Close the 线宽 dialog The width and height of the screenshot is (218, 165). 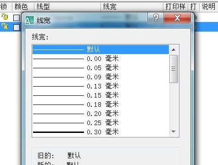[177, 18]
